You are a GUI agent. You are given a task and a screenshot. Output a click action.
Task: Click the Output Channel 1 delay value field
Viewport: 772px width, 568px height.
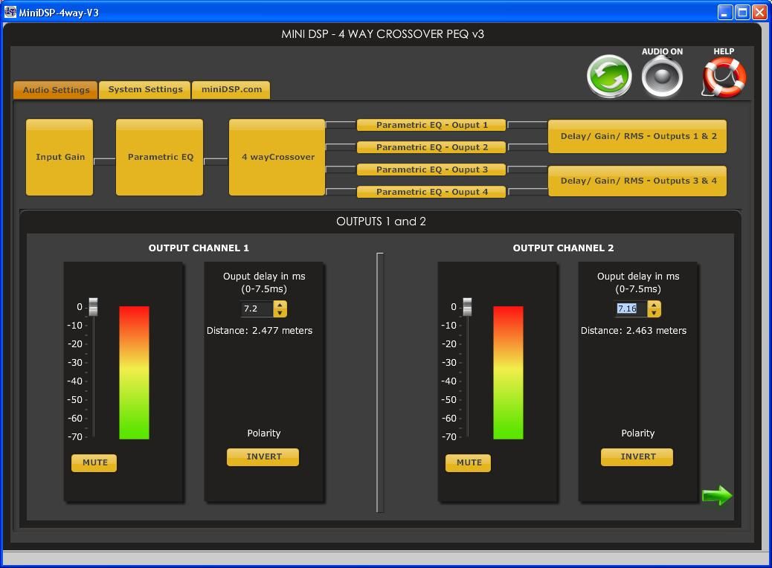point(257,309)
